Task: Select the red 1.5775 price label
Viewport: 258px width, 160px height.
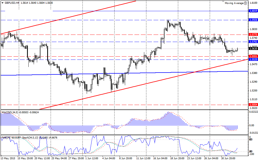Action: point(253,35)
